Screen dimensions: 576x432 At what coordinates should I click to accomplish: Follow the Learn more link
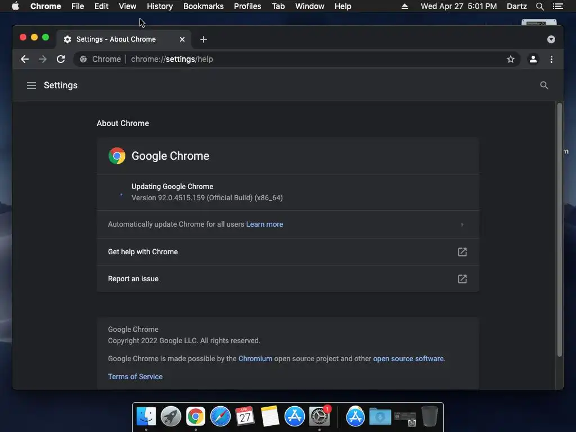(264, 224)
